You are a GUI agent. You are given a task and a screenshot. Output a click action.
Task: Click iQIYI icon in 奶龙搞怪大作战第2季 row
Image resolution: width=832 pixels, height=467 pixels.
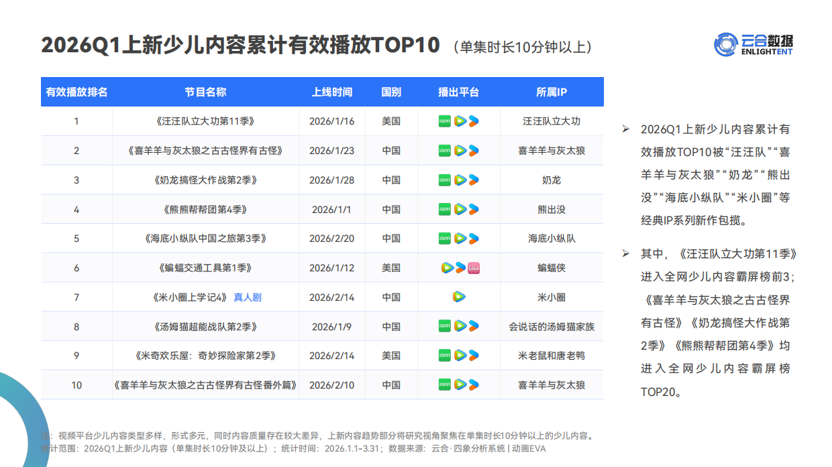point(444,180)
